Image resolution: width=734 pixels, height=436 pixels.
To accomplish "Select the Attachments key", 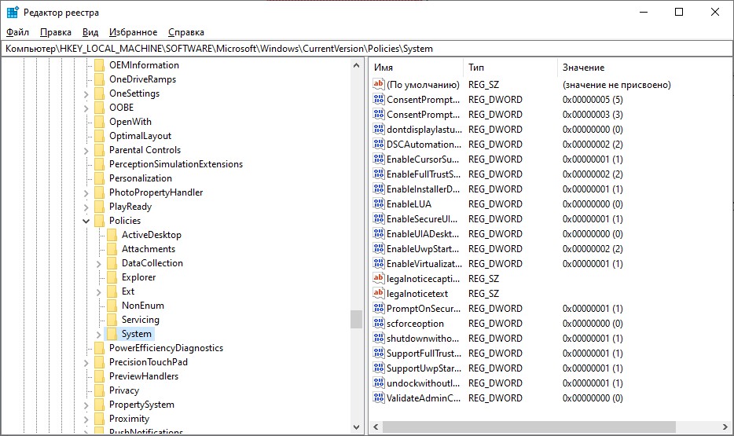I will pyautogui.click(x=149, y=249).
